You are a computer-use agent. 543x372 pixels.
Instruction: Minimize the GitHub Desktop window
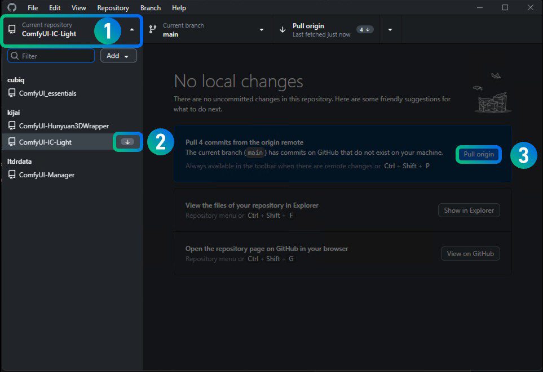[x=480, y=8]
